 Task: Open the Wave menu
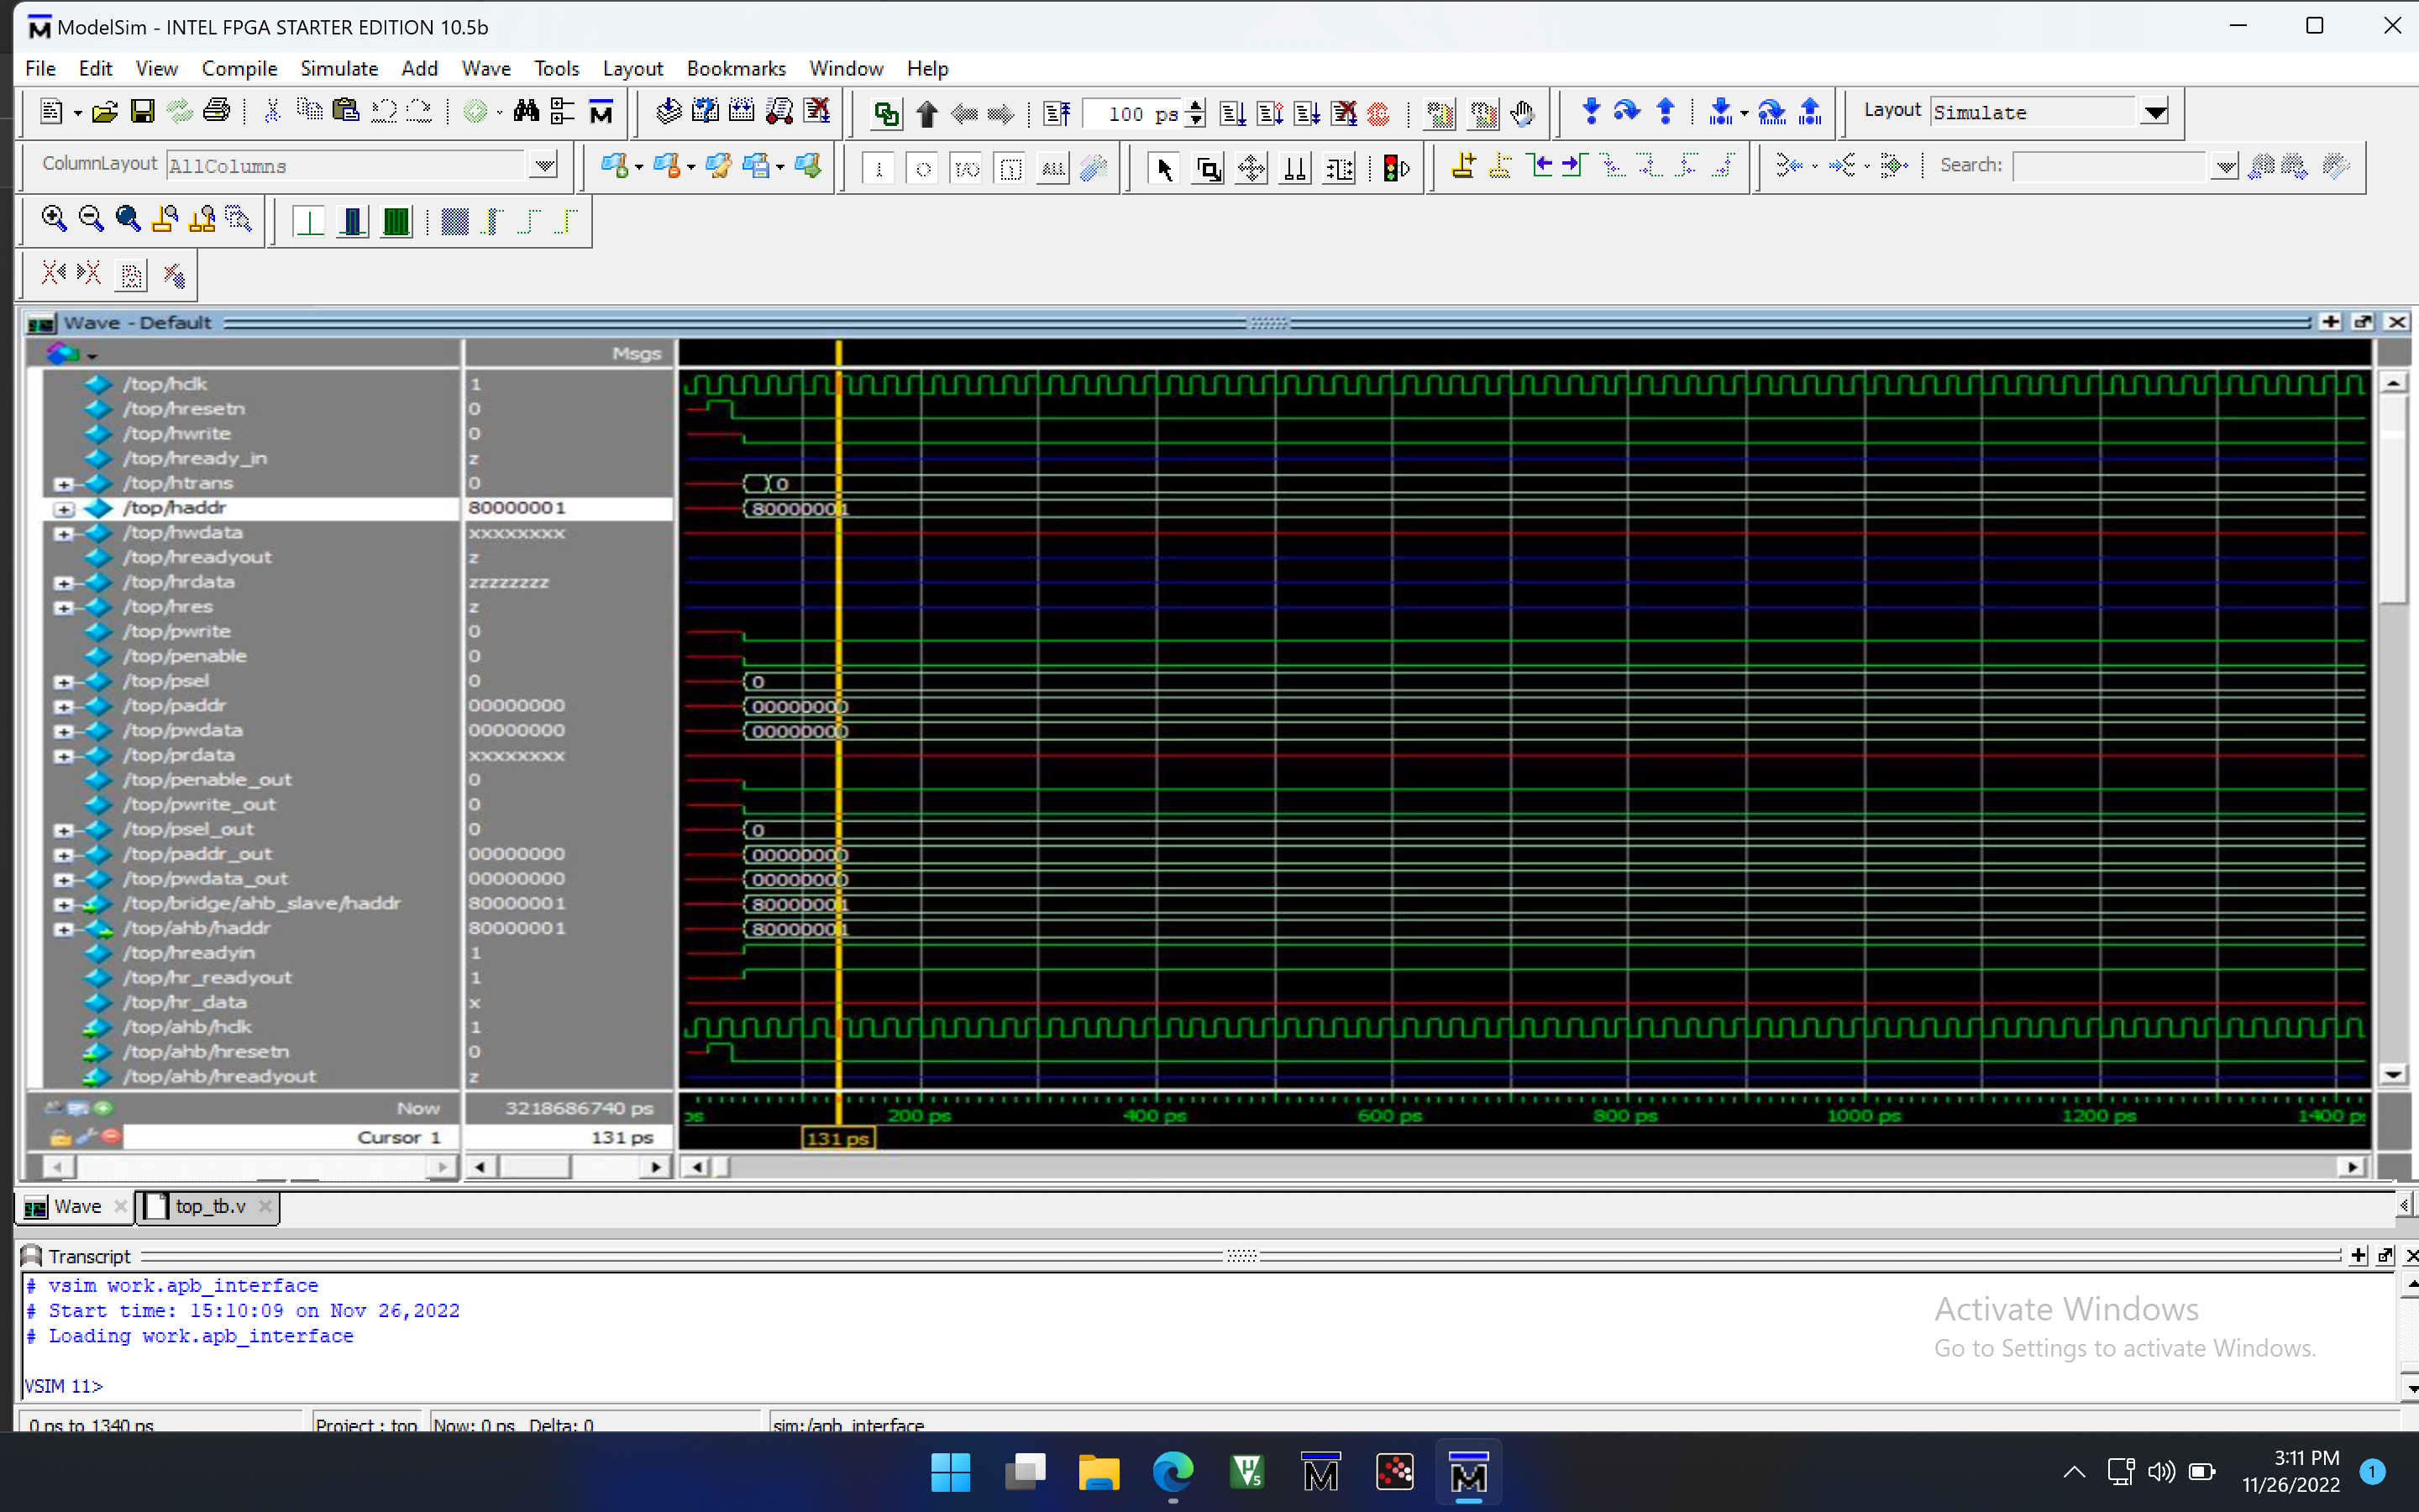(485, 68)
